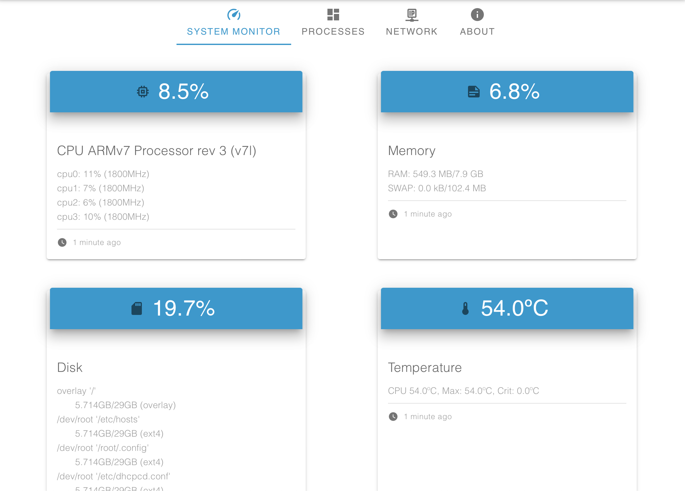Viewport: 685px width, 491px height.
Task: Click the thermometer icon on the temperature card
Action: coord(465,308)
